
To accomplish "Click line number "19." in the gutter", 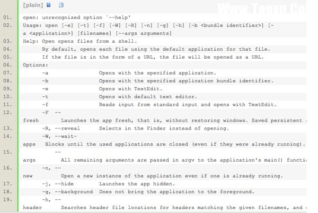I will (7, 199).
